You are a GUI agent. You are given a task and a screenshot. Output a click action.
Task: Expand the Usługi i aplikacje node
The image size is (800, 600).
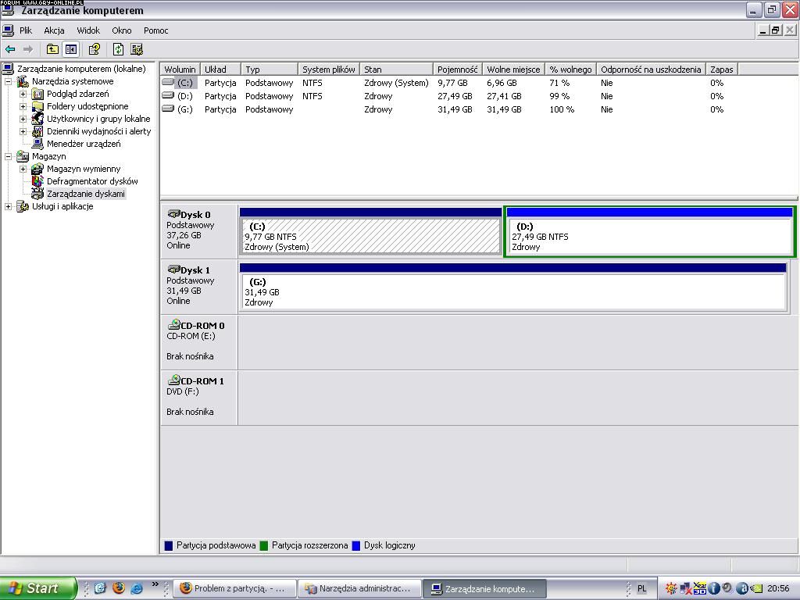click(x=9, y=206)
